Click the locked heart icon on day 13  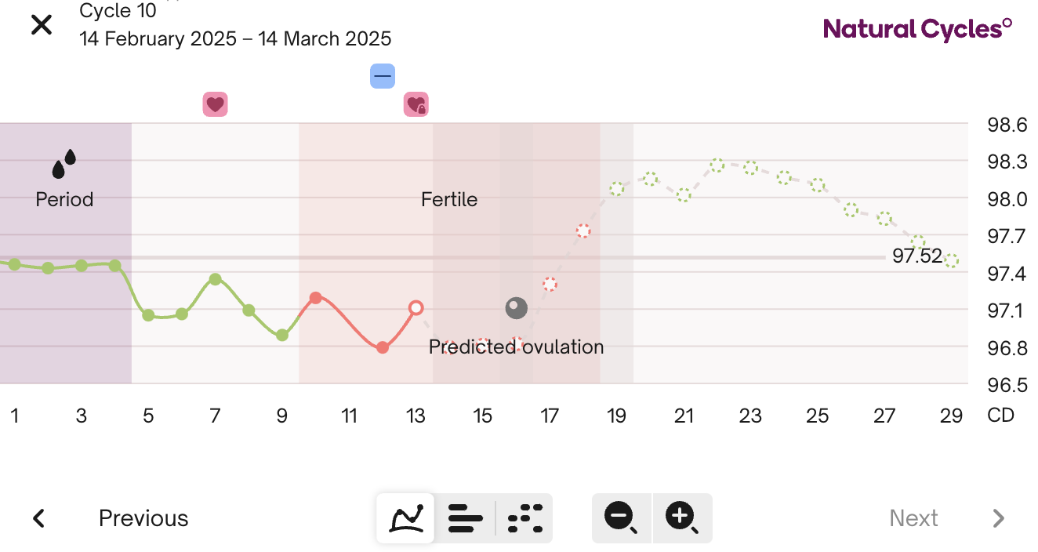click(x=416, y=104)
